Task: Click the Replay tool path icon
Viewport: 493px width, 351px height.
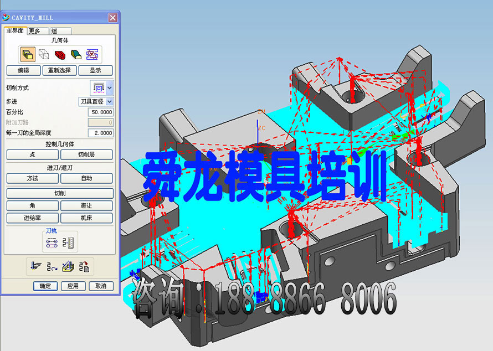Action: (52, 267)
